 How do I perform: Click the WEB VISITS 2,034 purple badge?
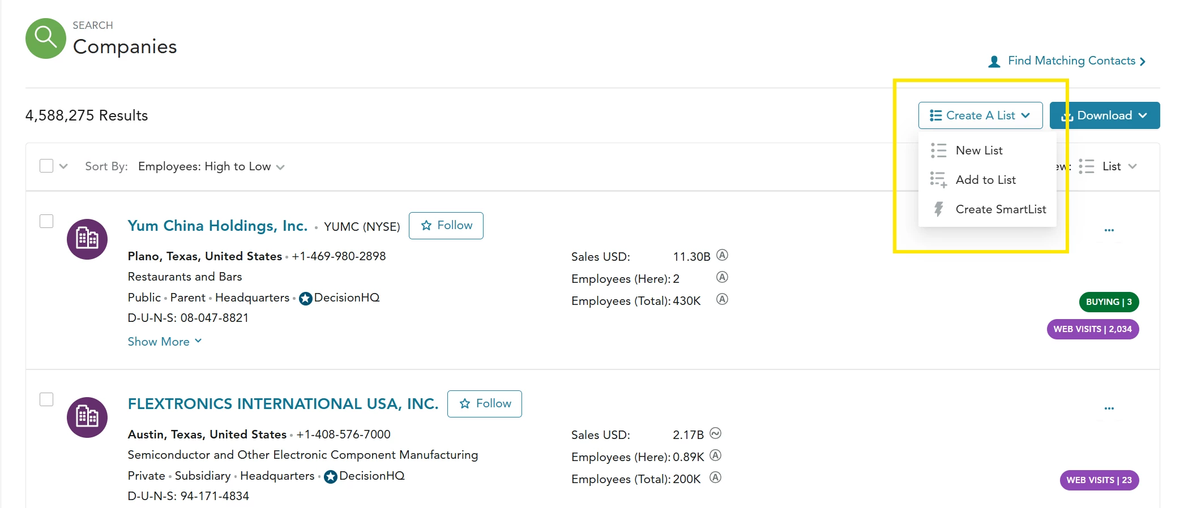(1093, 329)
